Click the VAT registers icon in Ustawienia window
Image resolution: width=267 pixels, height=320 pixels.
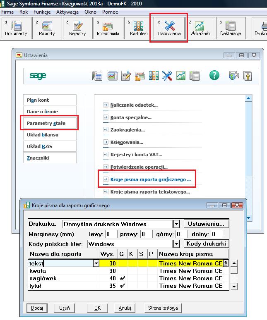(126, 76)
